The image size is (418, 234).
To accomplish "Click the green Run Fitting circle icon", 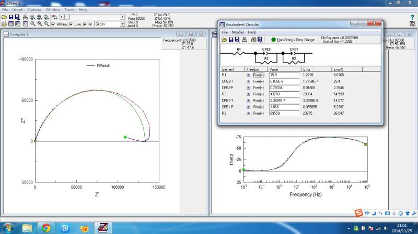I will click(x=273, y=40).
